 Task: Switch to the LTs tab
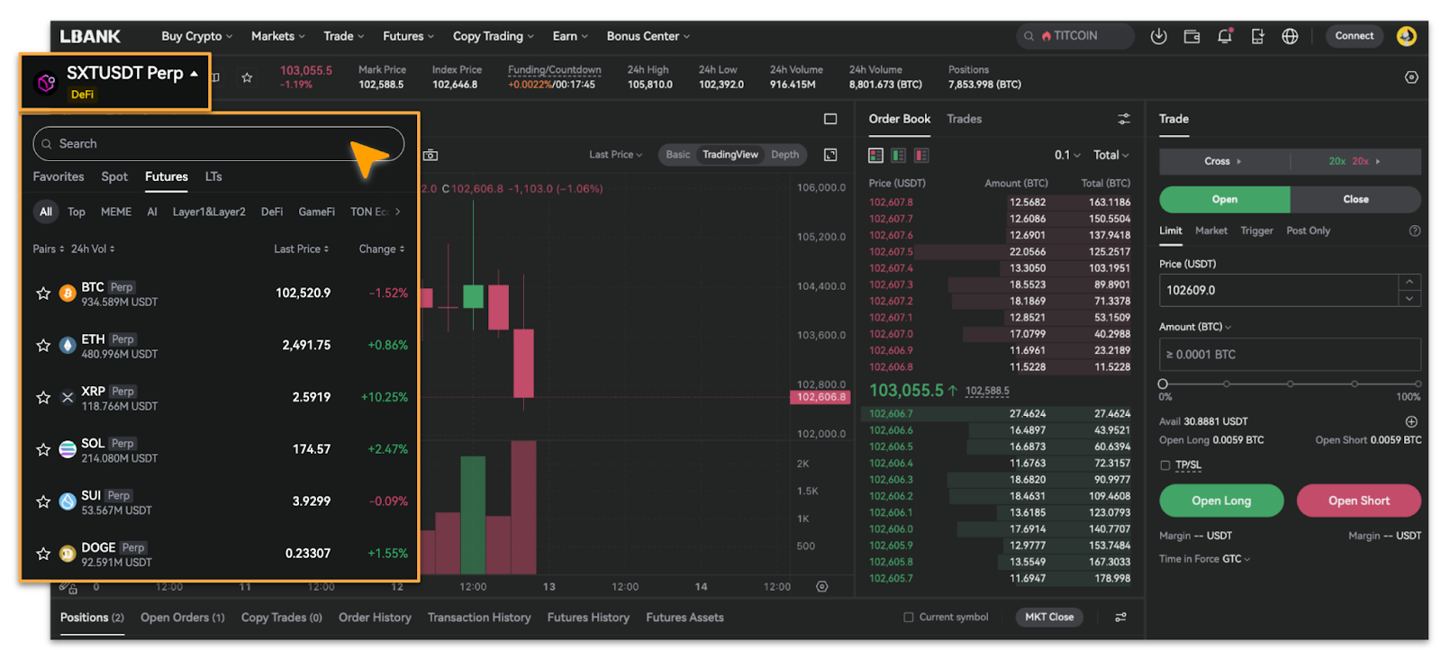[x=213, y=176]
